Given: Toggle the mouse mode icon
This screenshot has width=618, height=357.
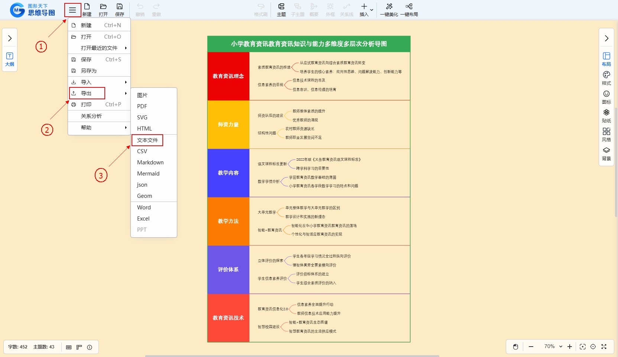Looking at the screenshot, I should 515,347.
